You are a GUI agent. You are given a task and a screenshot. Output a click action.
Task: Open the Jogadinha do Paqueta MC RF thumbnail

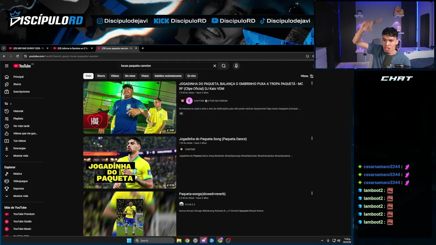point(130,108)
